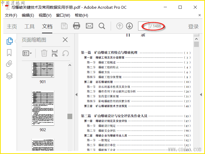
Task: Click 第一章 爆破设计规定及安全评估 entry
Action: tap(137, 121)
